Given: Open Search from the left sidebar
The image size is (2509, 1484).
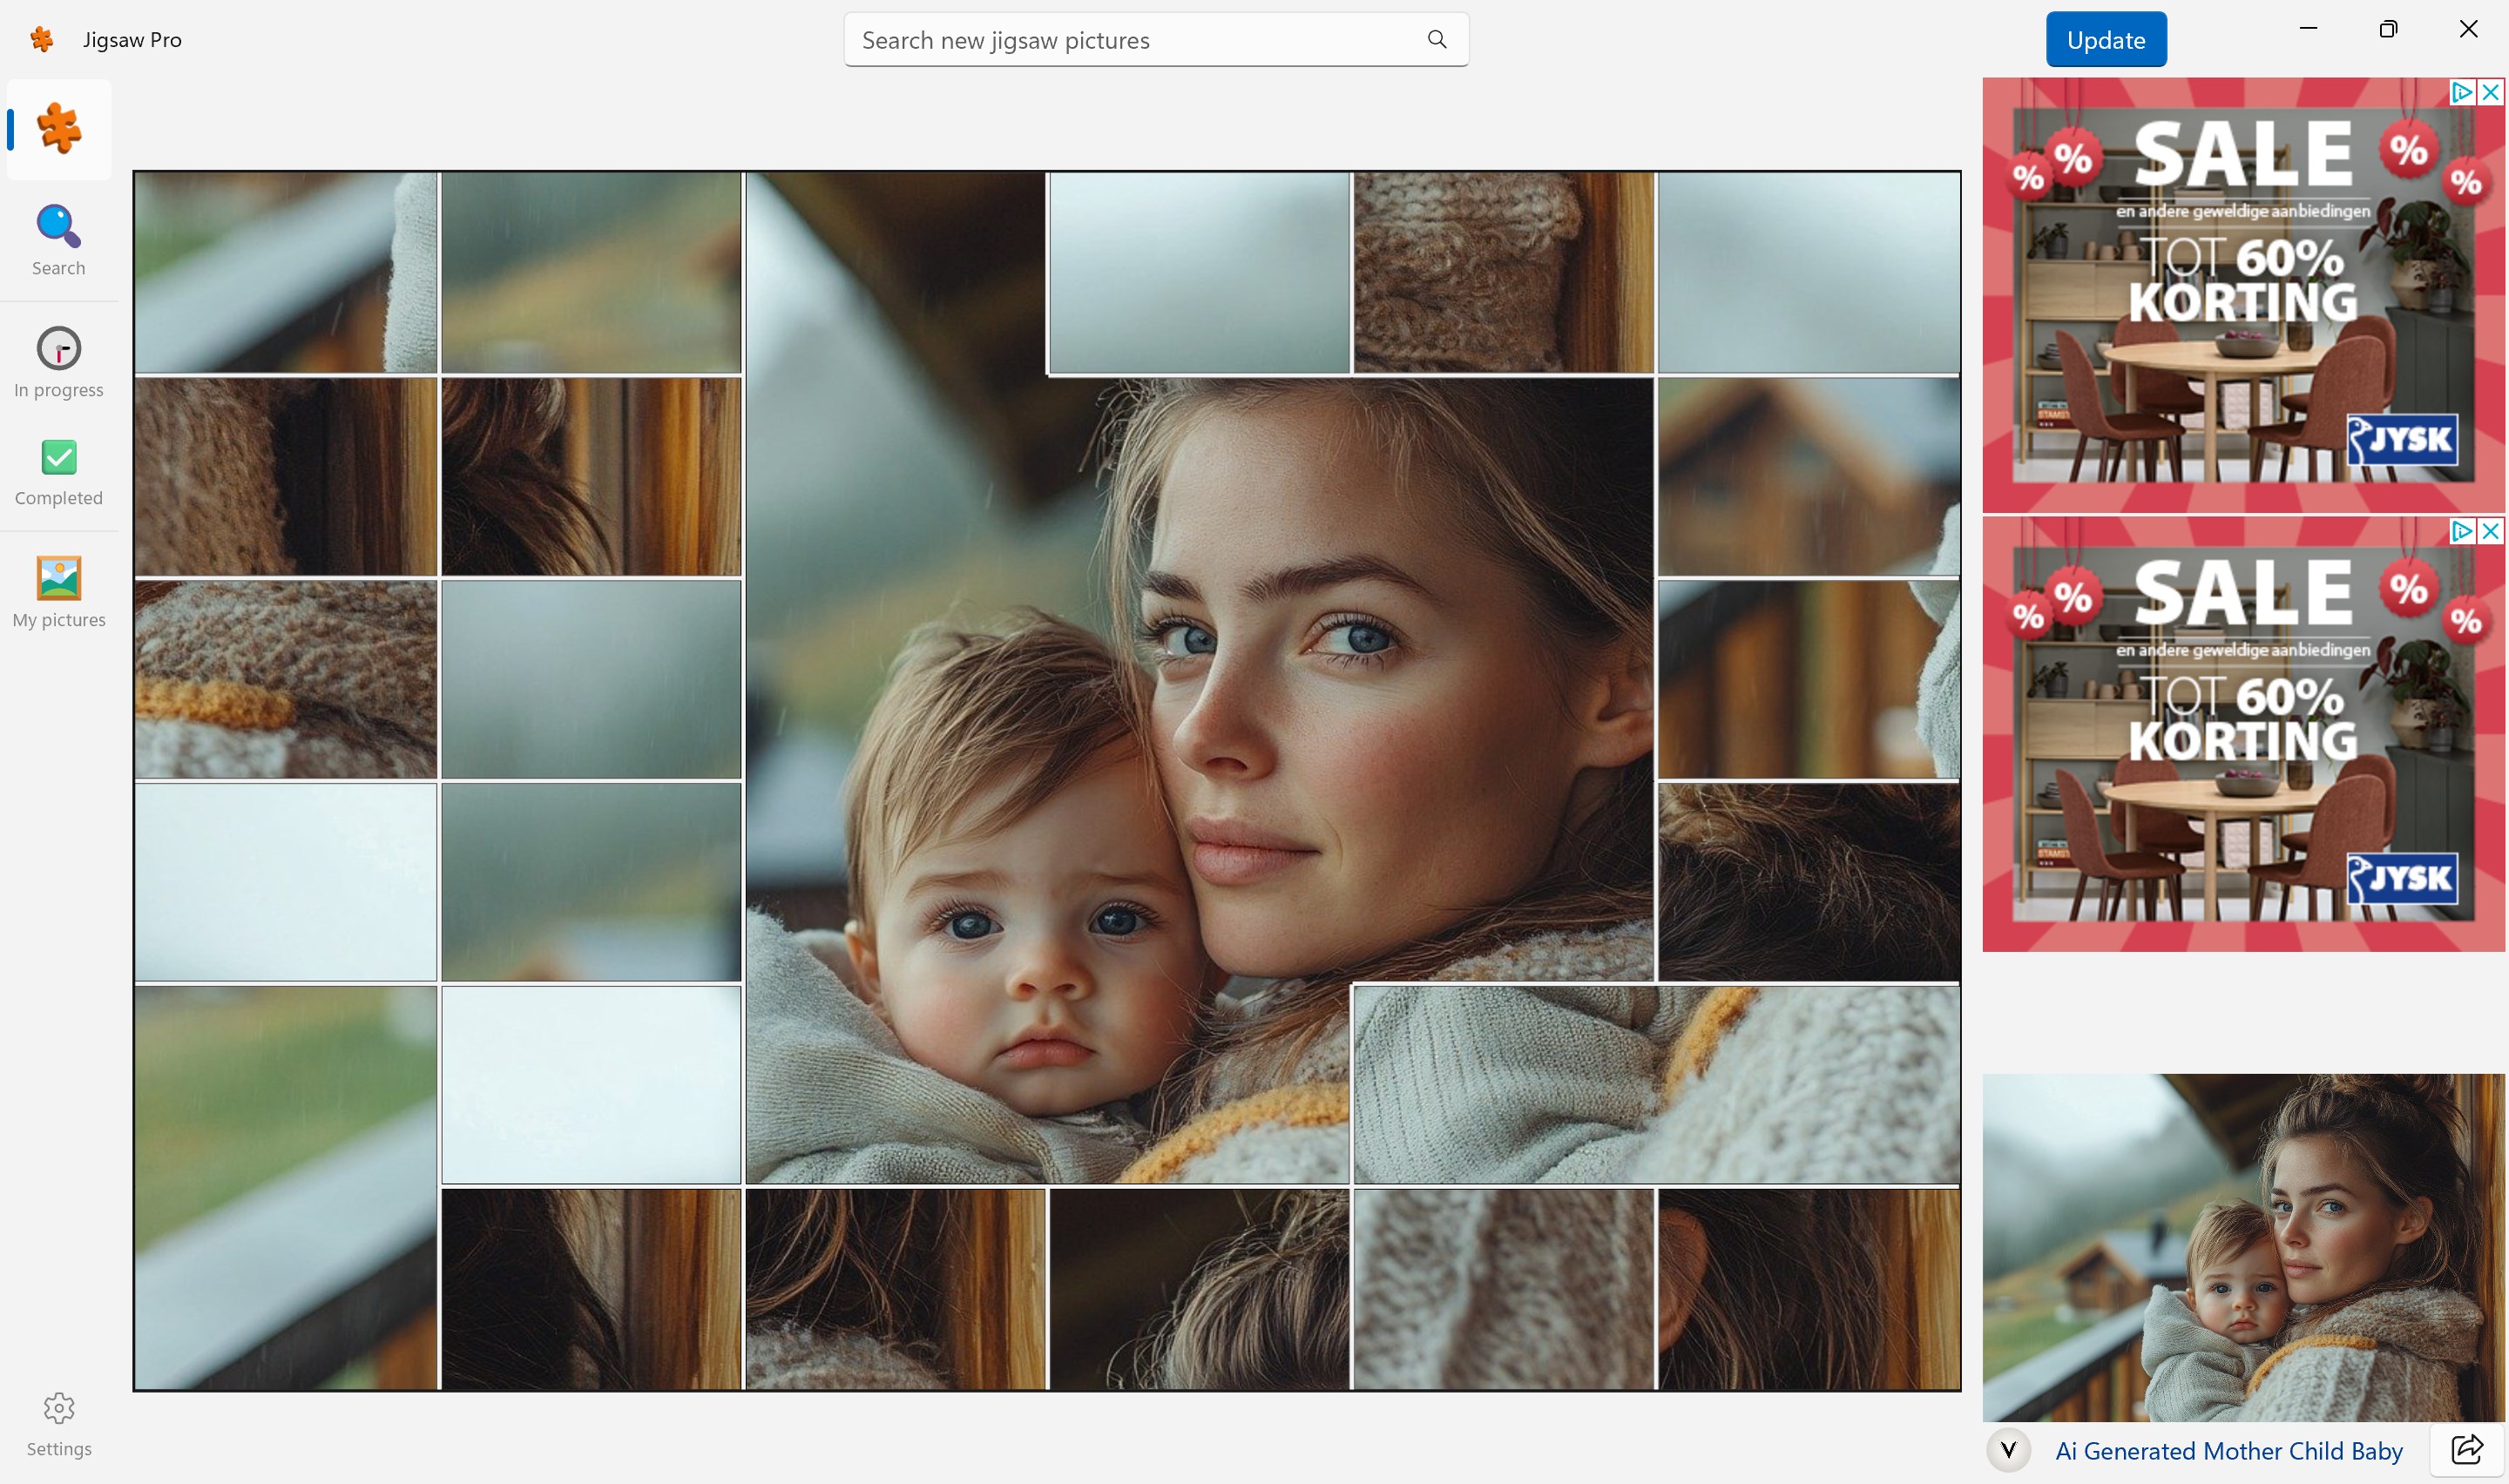Looking at the screenshot, I should point(58,240).
